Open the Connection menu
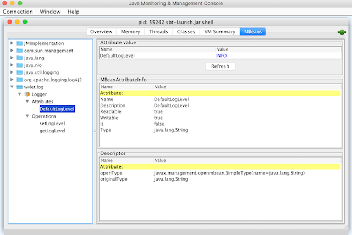The width and height of the screenshot is (352, 235). coord(18,12)
